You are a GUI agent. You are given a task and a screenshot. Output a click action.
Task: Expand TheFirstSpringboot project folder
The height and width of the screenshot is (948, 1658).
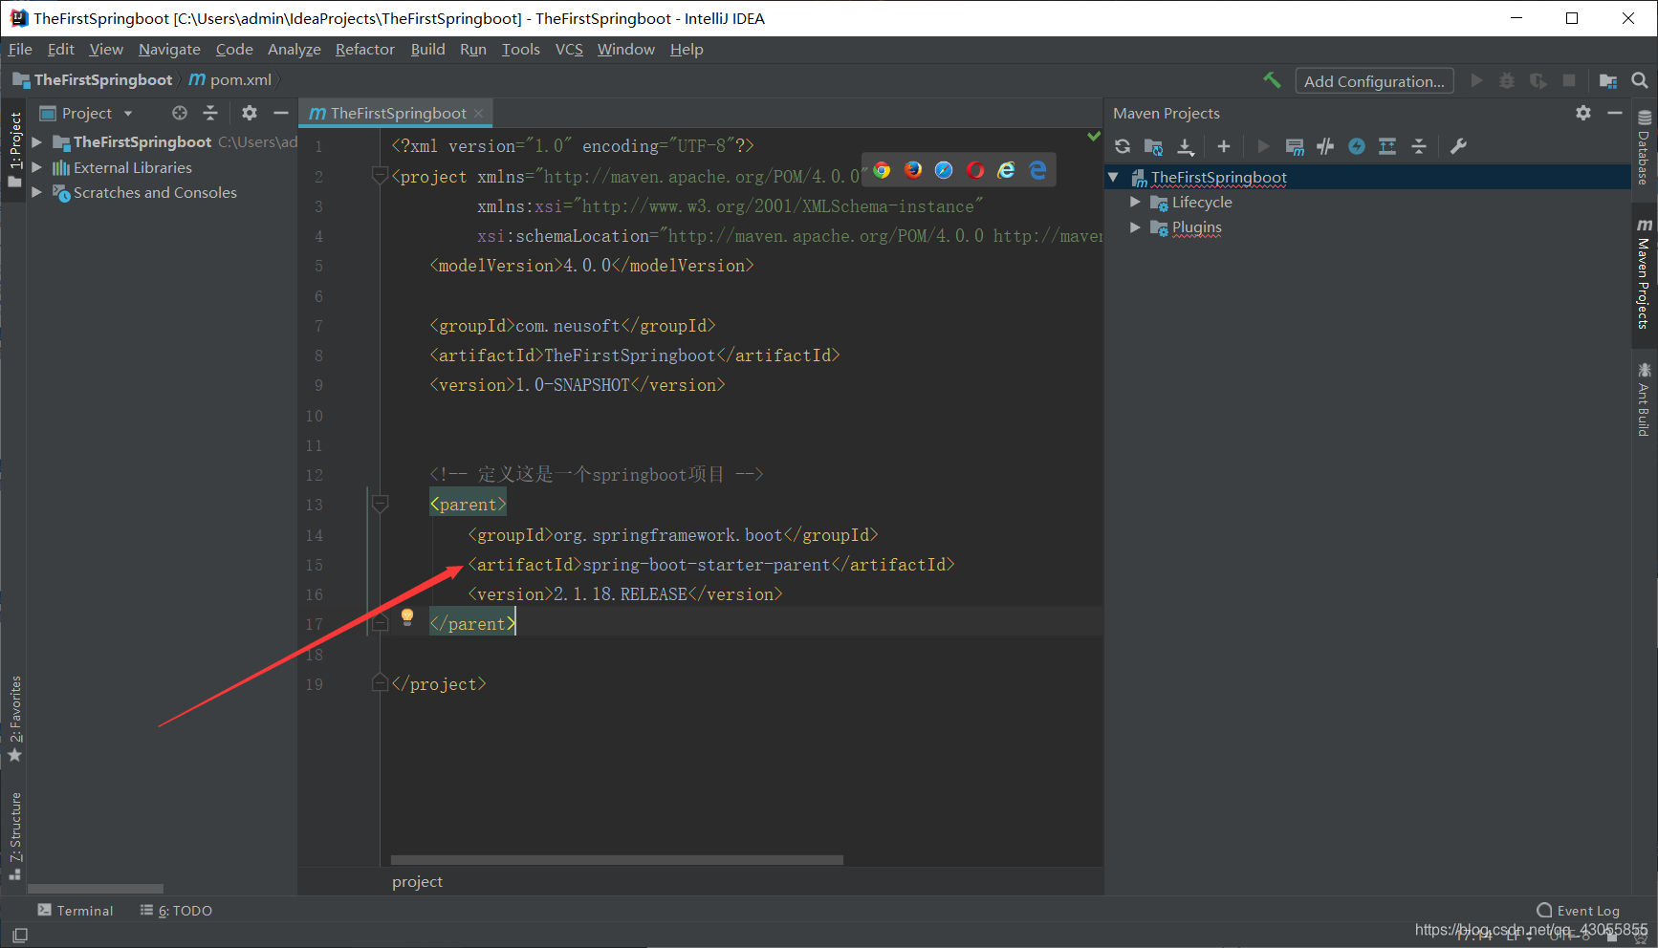(36, 141)
